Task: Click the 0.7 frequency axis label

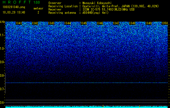Action: pos(2,89)
